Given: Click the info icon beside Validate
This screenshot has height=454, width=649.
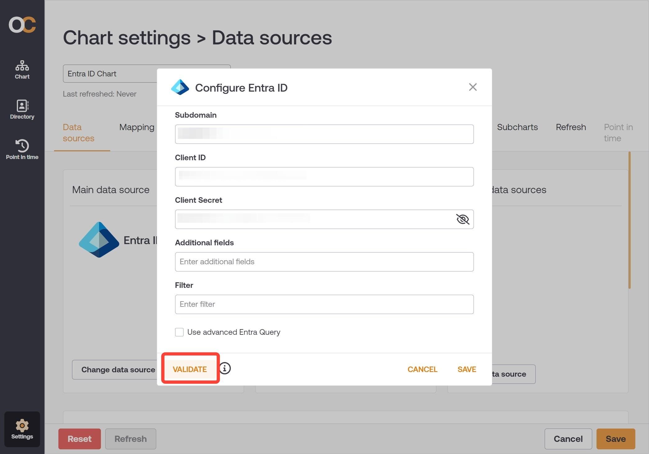Looking at the screenshot, I should tap(225, 368).
